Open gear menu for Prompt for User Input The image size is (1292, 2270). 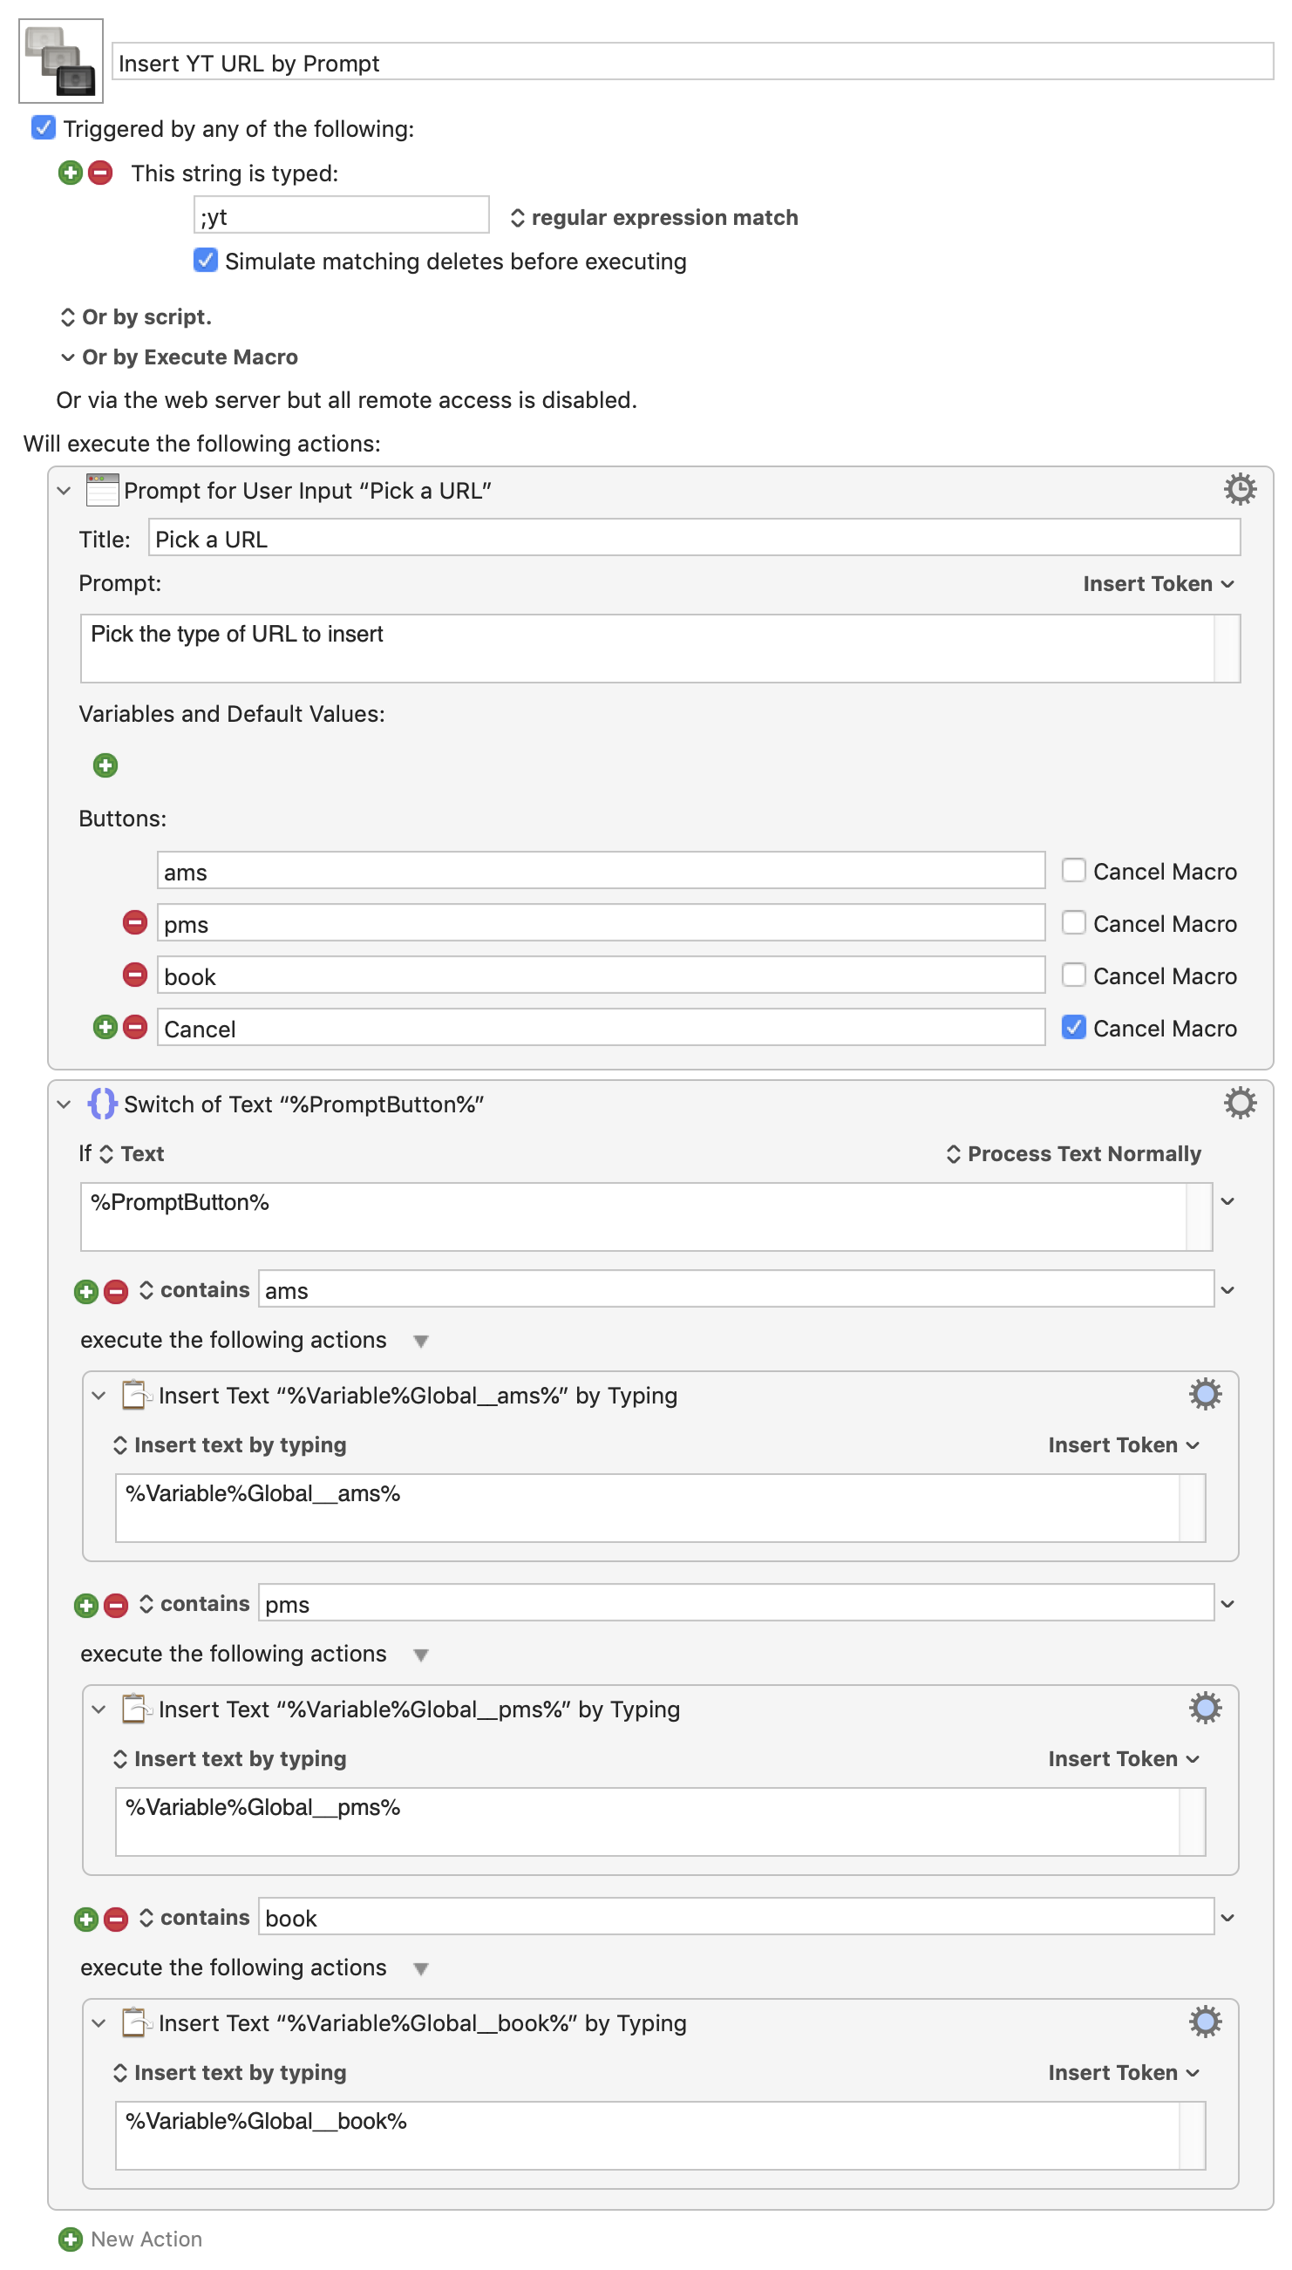(1240, 490)
